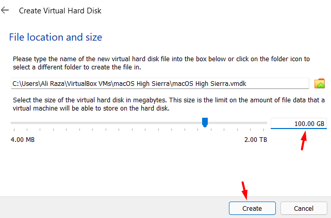Click the far left end of the size slider
This screenshot has width=331, height=218.
12,123
